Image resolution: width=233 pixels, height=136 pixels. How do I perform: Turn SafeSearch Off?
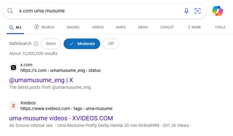(x=111, y=44)
